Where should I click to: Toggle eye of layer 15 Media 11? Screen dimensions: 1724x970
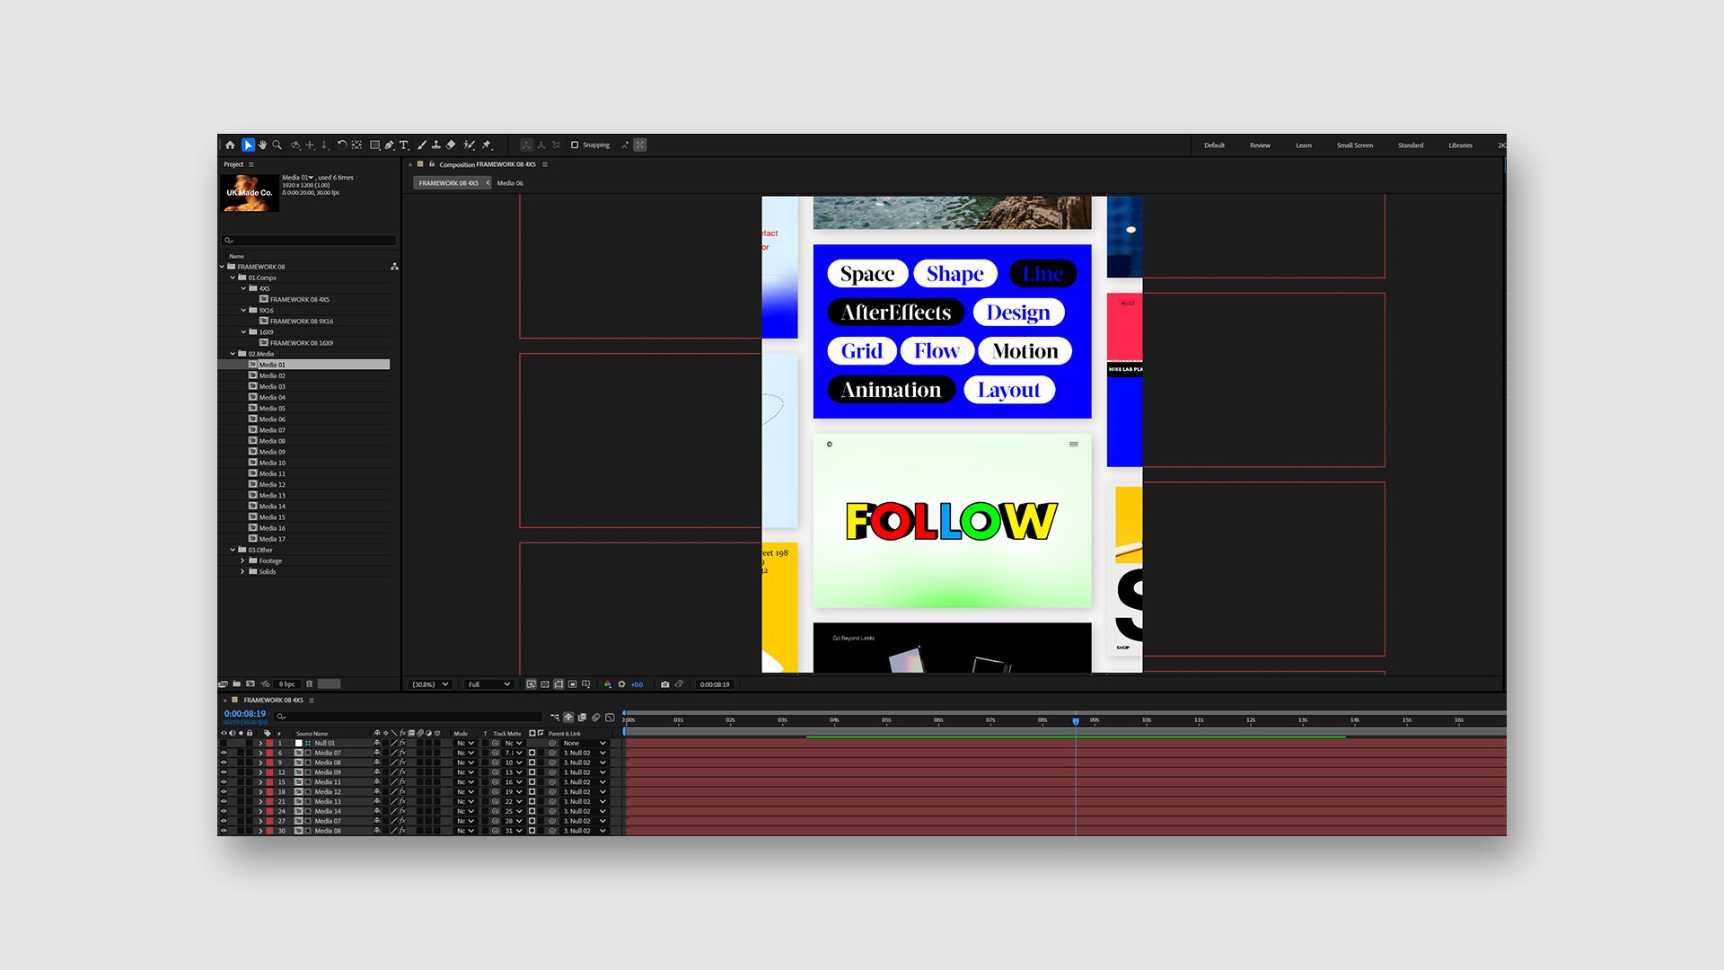pos(224,782)
